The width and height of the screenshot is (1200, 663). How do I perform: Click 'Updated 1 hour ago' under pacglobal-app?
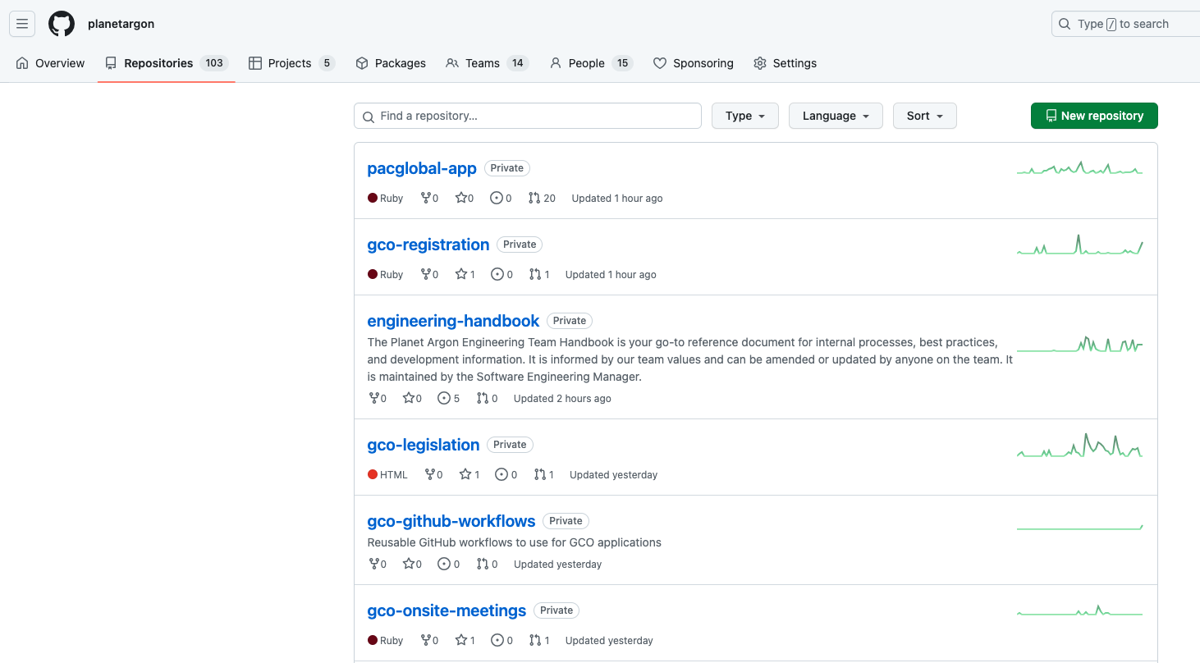(617, 198)
